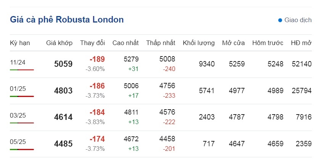Click the Thay đổi column header

coord(92,43)
